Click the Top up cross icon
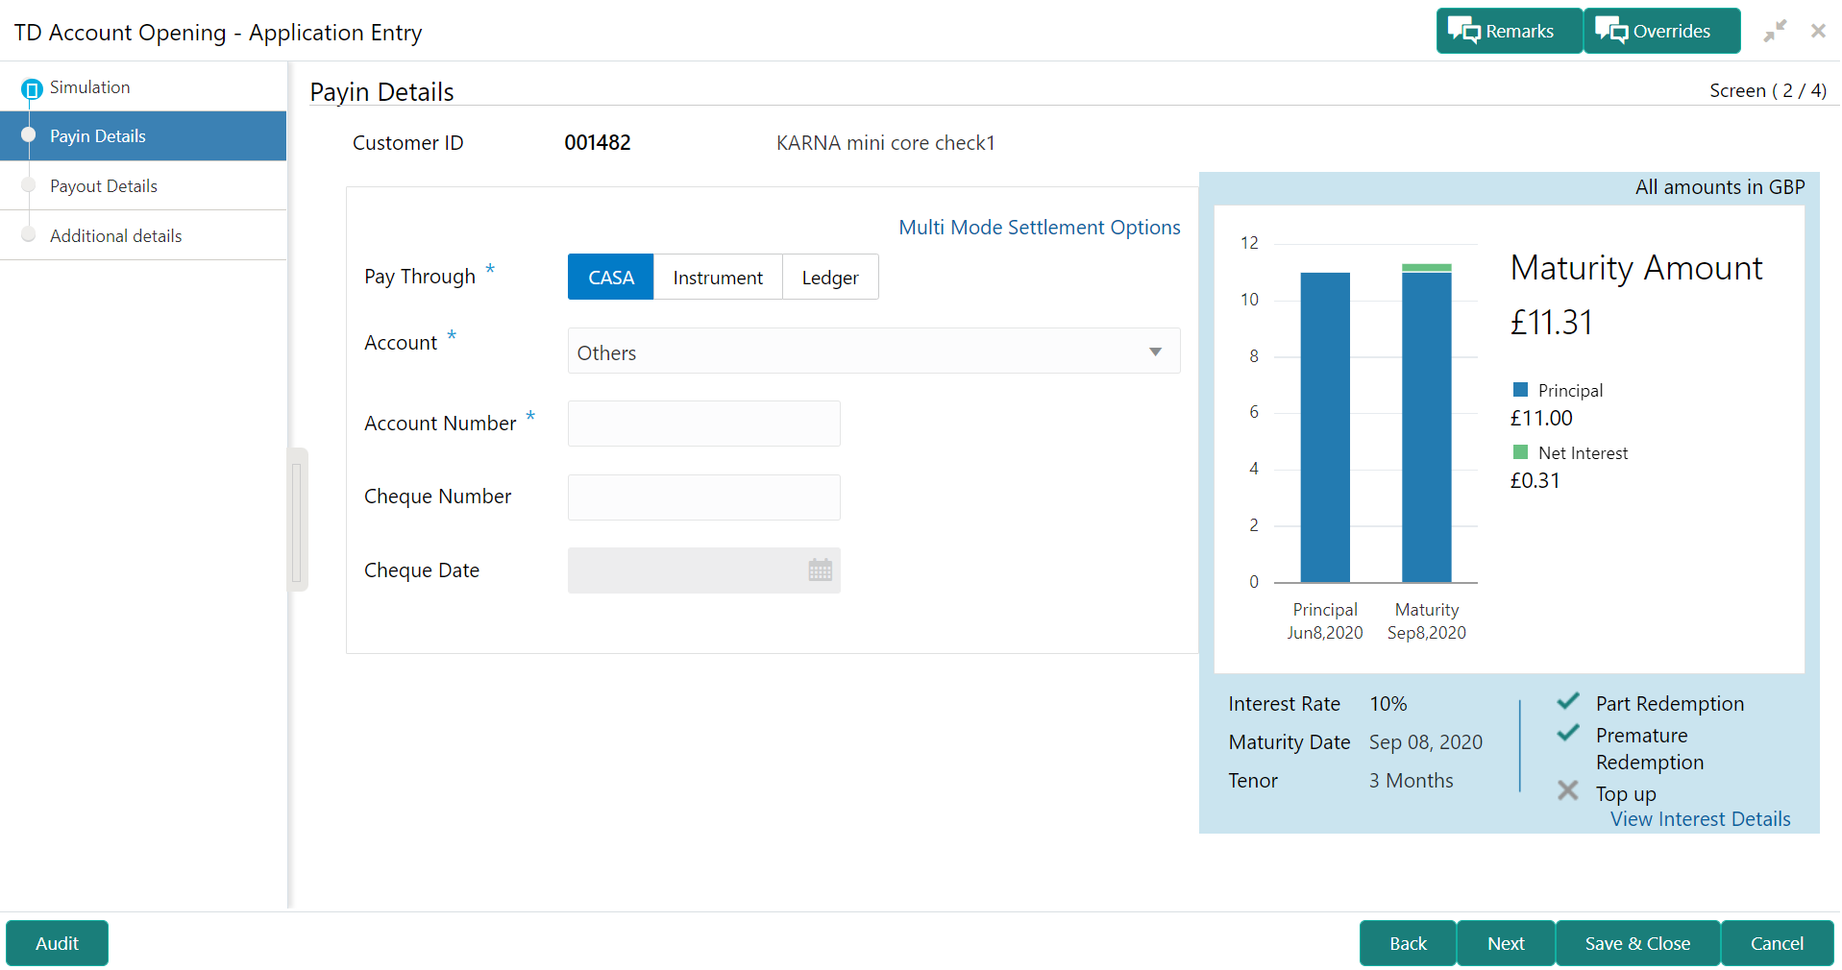The image size is (1842, 970). coord(1568,790)
